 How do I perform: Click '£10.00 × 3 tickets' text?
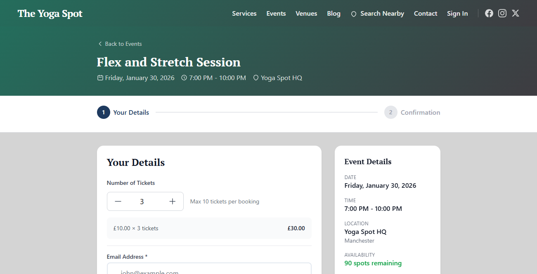136,228
